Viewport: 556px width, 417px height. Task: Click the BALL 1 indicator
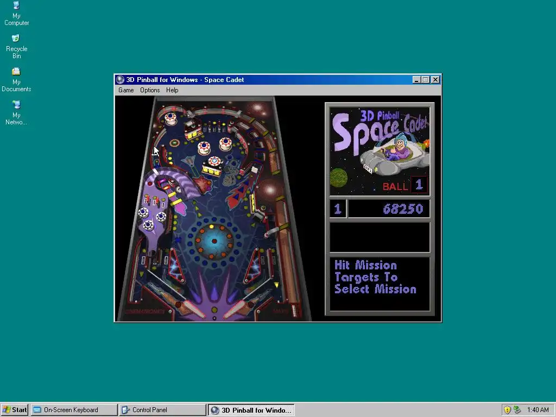(405, 186)
